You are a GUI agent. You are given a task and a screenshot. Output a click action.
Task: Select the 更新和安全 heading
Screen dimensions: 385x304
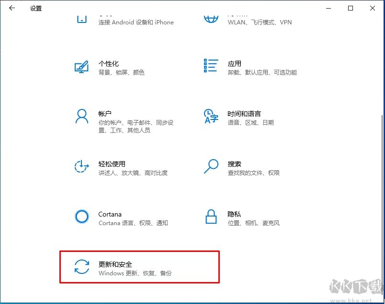(x=115, y=264)
